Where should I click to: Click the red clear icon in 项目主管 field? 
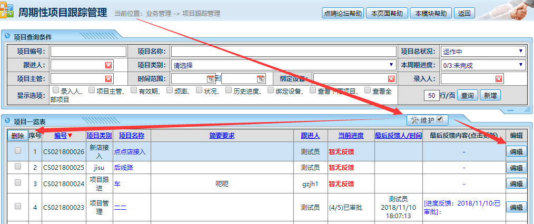(x=108, y=79)
